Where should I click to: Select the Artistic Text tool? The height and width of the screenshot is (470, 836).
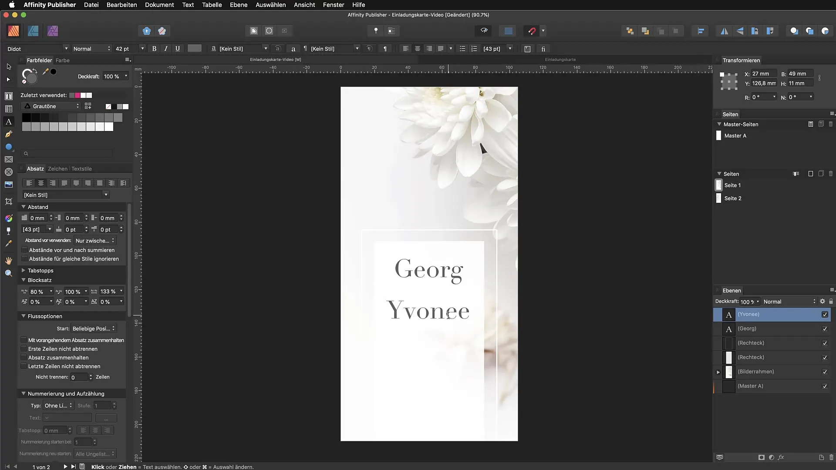point(9,122)
